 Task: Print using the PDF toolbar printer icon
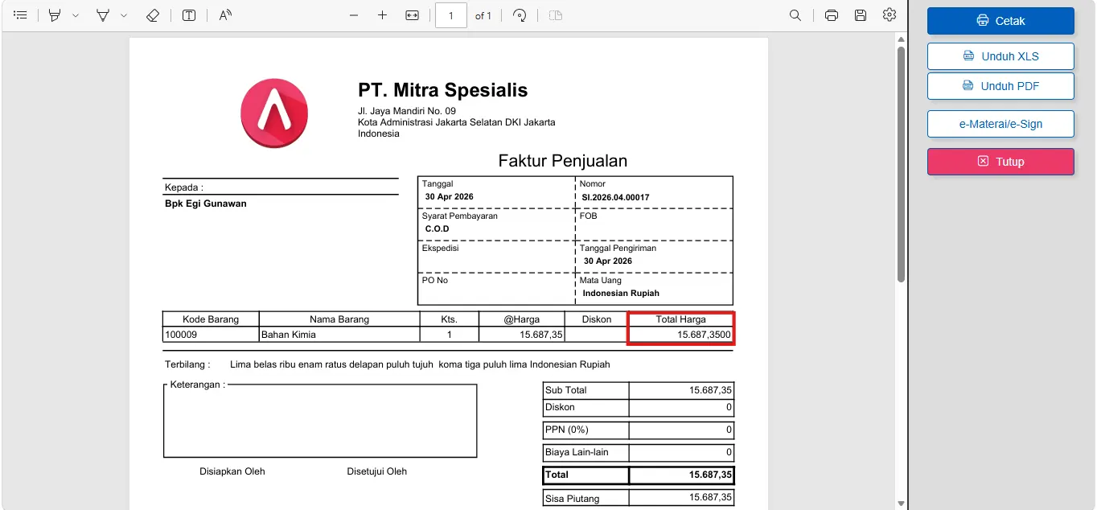832,15
